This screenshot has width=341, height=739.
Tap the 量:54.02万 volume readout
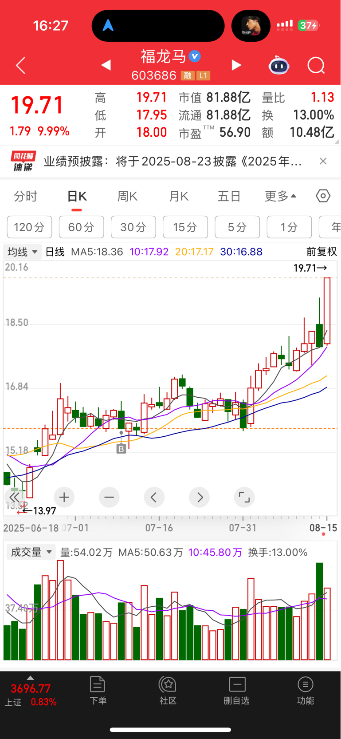point(86,552)
